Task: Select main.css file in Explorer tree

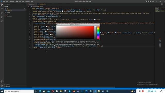Action: 15,10
